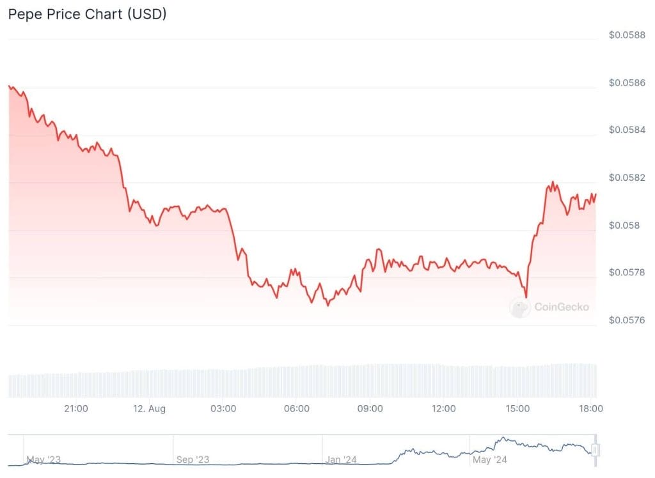Viewport: 655px width, 478px height.
Task: Click the $0.0588 price axis label
Action: pos(626,35)
